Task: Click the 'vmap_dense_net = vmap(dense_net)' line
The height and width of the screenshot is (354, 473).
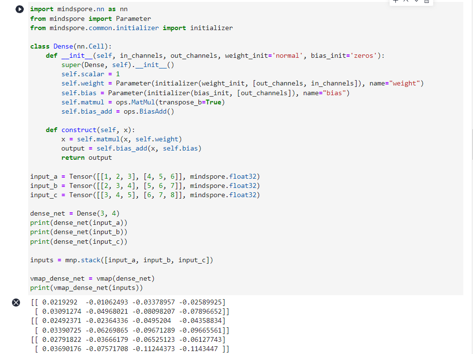Action: coord(92,278)
